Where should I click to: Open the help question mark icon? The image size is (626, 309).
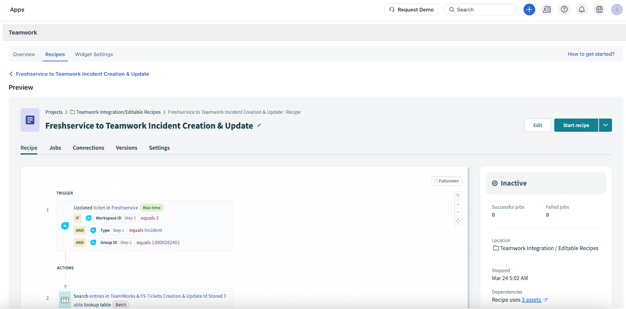click(564, 9)
